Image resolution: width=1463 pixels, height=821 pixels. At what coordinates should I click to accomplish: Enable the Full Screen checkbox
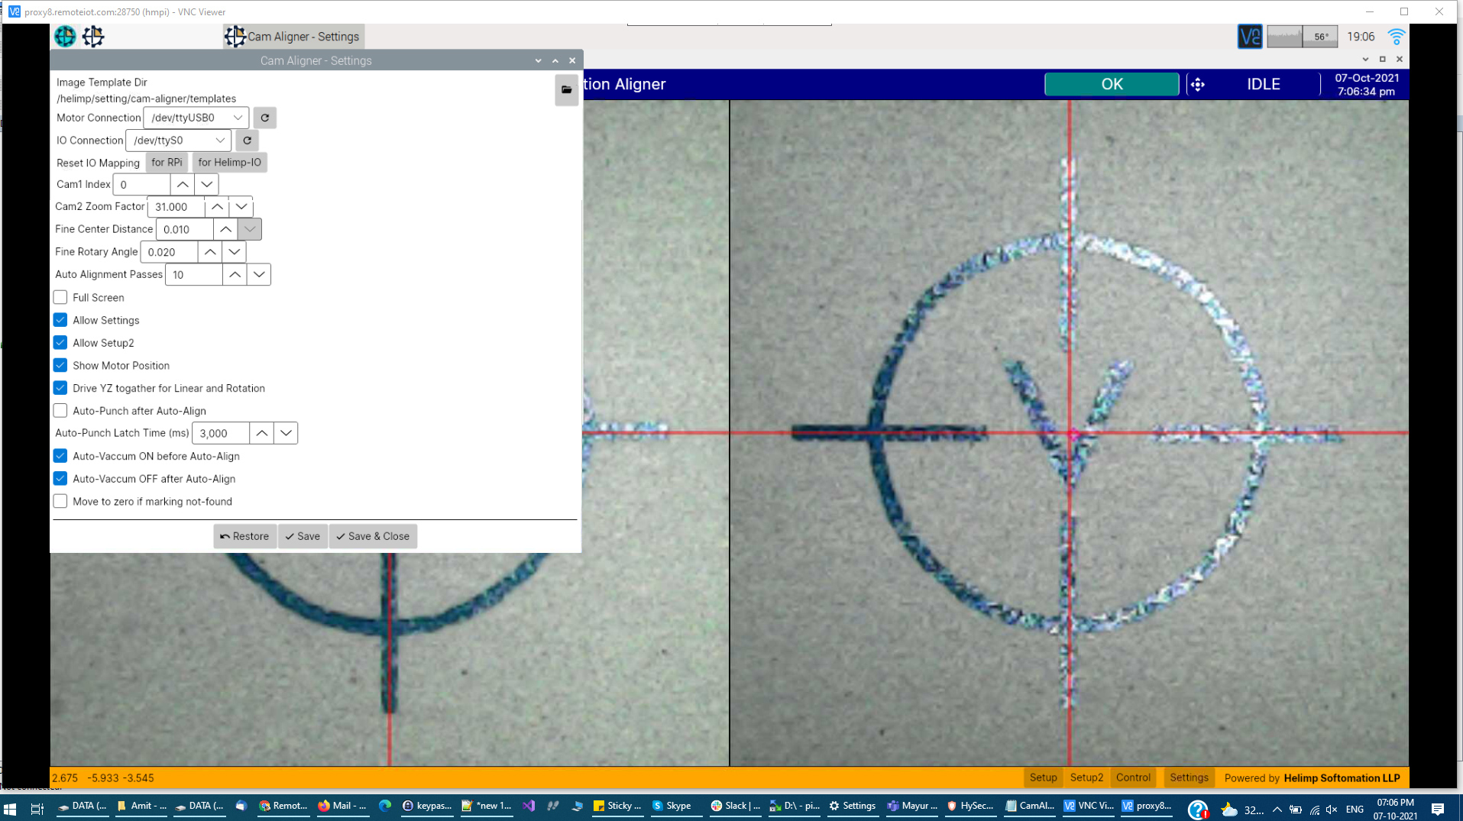pos(60,298)
